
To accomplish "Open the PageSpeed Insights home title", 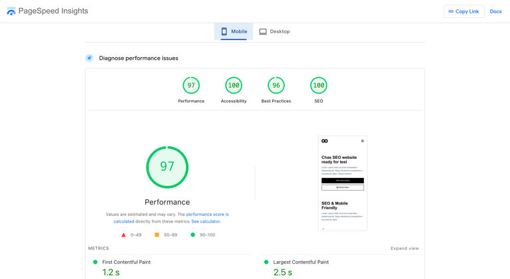I will pyautogui.click(x=53, y=11).
